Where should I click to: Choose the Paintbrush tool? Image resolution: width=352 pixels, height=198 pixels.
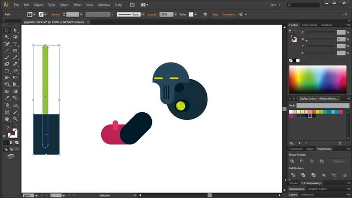tap(7, 57)
